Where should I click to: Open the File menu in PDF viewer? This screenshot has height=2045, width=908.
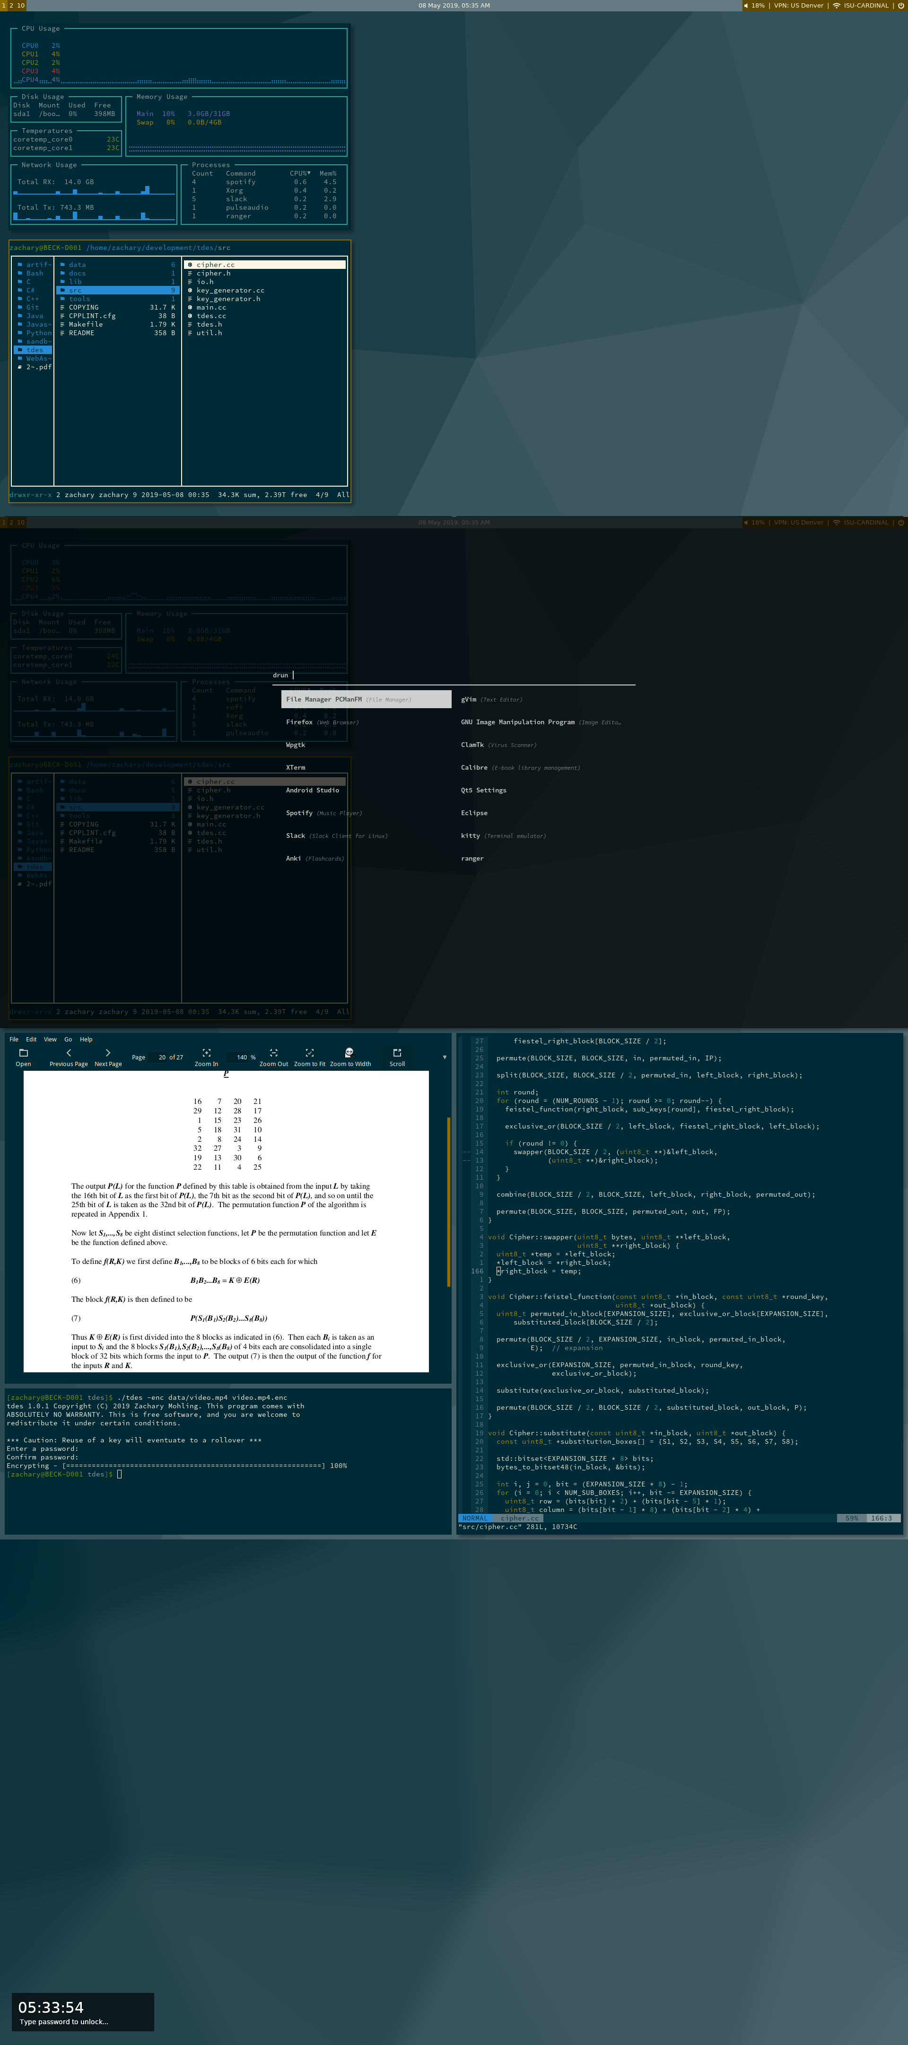point(14,1039)
